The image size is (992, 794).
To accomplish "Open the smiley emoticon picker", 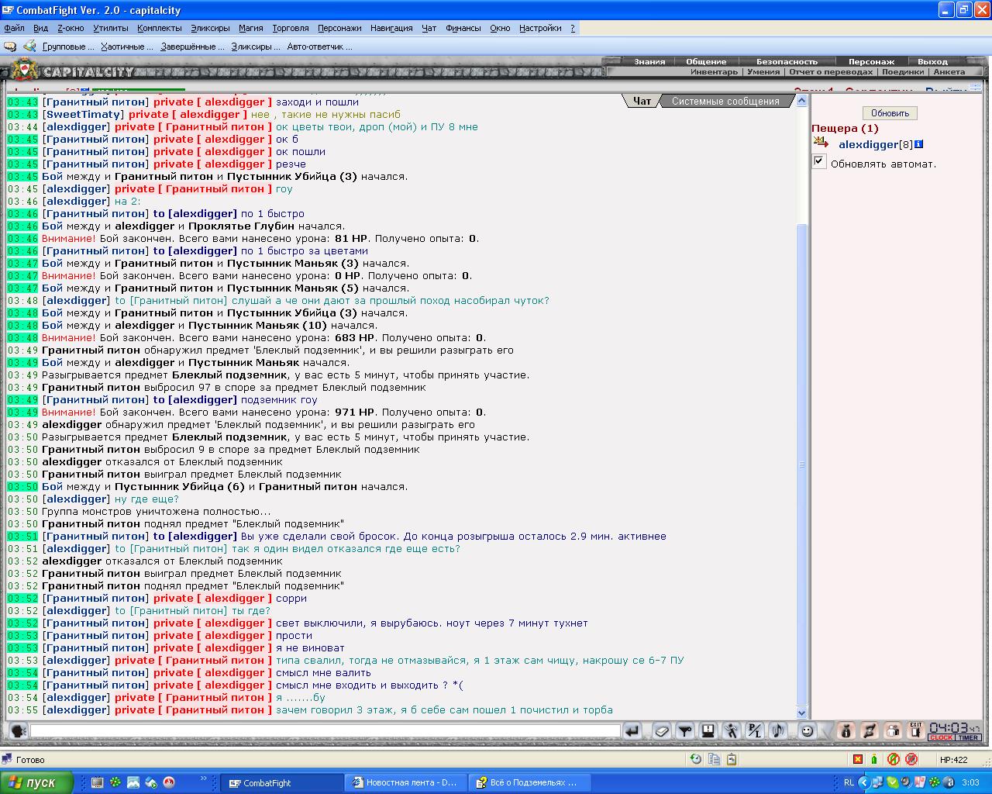I will point(808,730).
